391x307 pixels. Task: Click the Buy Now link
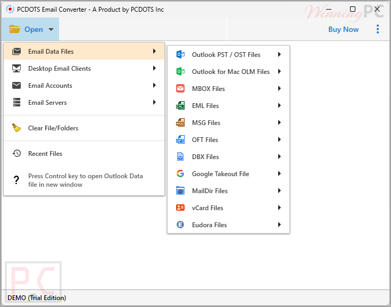pos(343,29)
